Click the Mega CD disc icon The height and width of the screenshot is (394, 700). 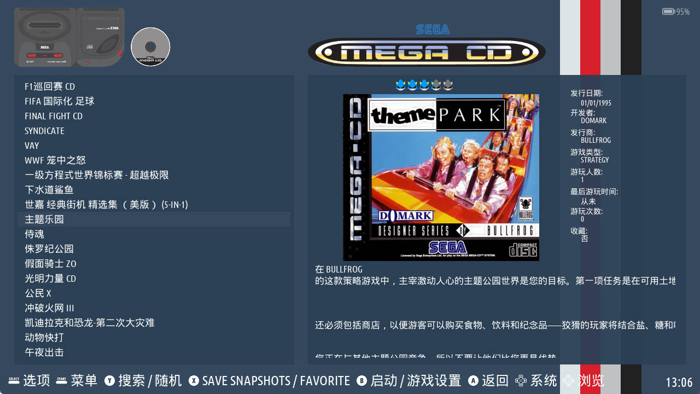pyautogui.click(x=150, y=47)
